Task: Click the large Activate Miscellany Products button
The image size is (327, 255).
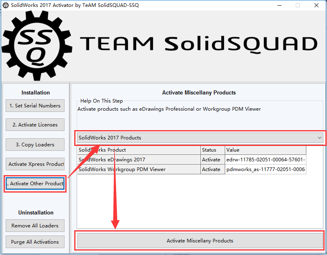Action: coord(200,241)
